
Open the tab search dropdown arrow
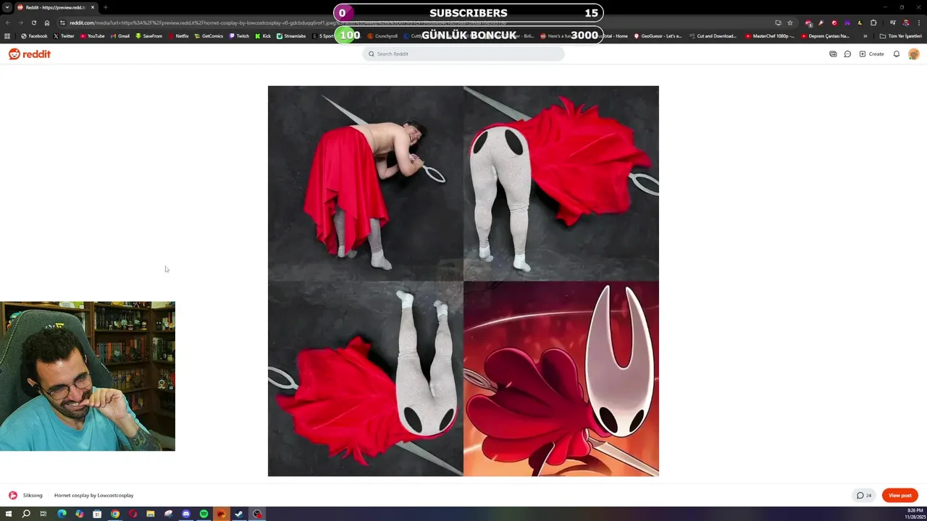click(x=7, y=7)
